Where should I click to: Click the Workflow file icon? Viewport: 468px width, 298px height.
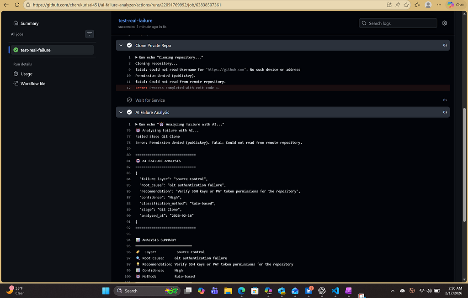pyautogui.click(x=16, y=84)
